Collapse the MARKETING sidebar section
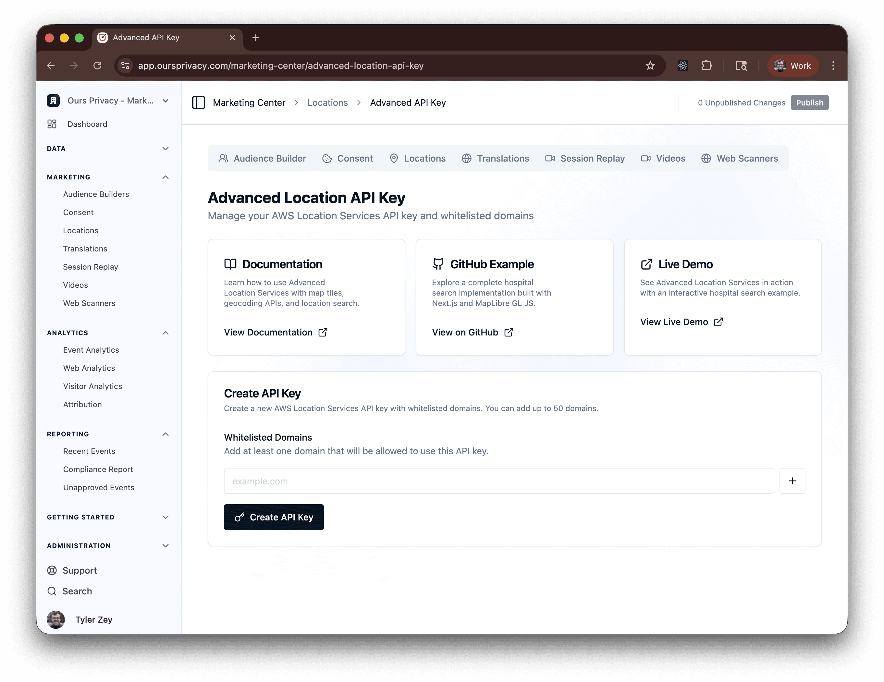The height and width of the screenshot is (682, 884). [x=165, y=177]
